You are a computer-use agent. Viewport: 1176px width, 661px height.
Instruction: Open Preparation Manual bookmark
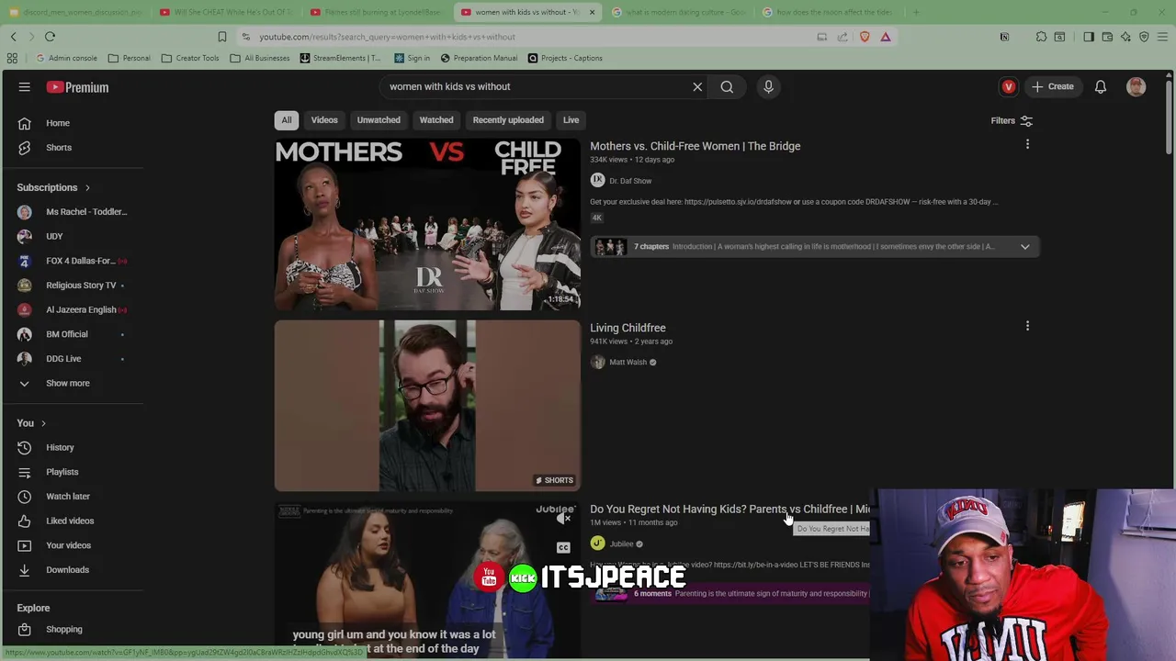[x=479, y=58]
